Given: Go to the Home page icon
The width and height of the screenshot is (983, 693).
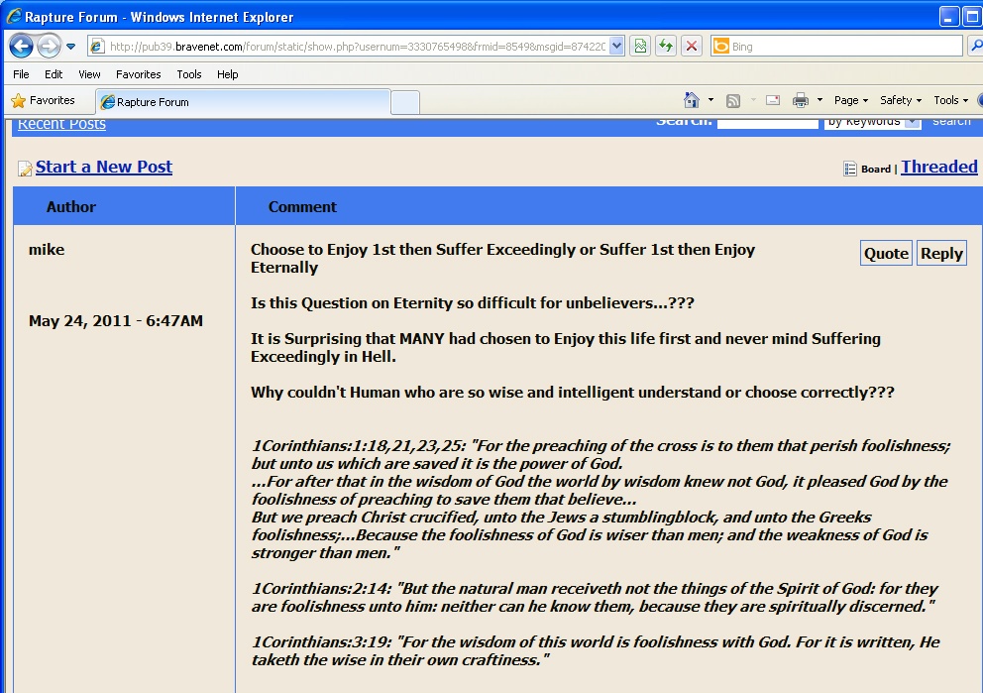Looking at the screenshot, I should 692,100.
